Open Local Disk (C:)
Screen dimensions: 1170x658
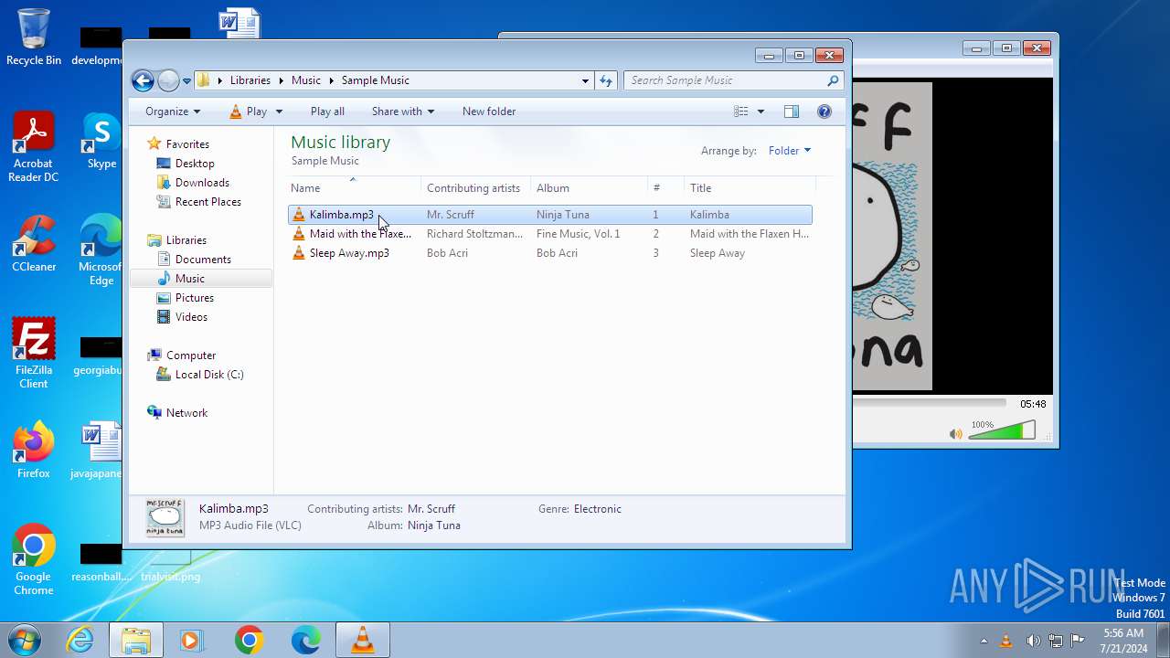[209, 375]
